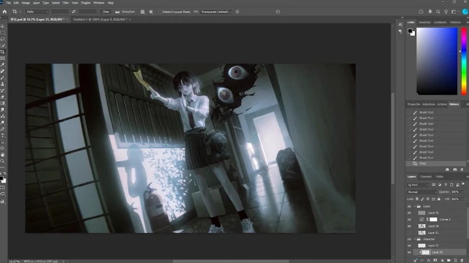Toggle visibility of Layer 32
Viewport: 469px width, 263px height.
click(409, 213)
